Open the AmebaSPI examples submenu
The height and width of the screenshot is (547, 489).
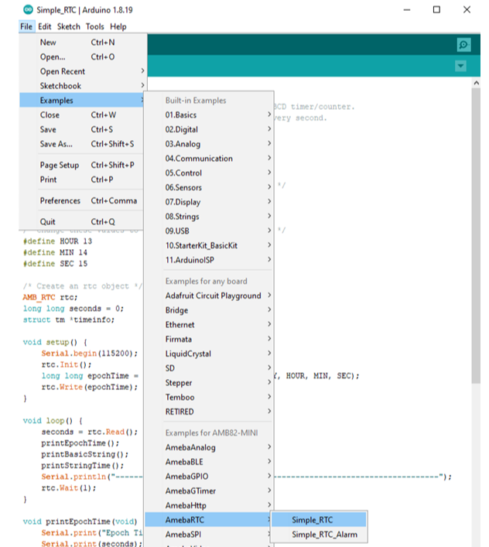(x=209, y=535)
